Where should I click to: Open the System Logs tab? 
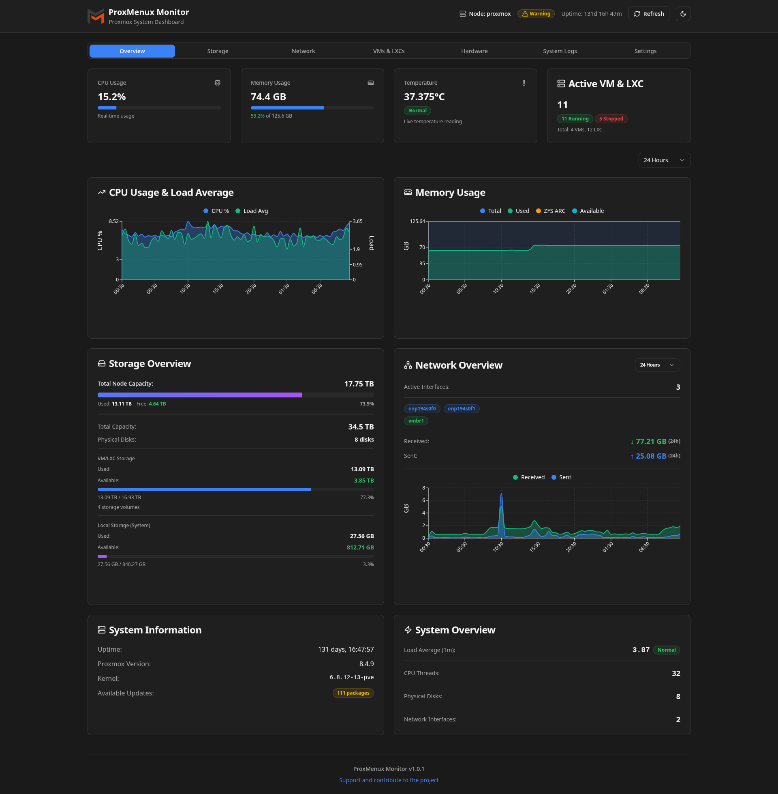pos(560,51)
